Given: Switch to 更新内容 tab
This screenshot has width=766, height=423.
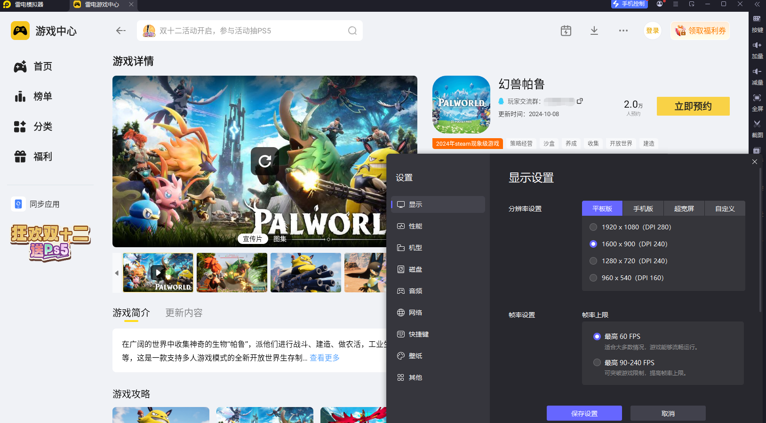Looking at the screenshot, I should tap(184, 313).
